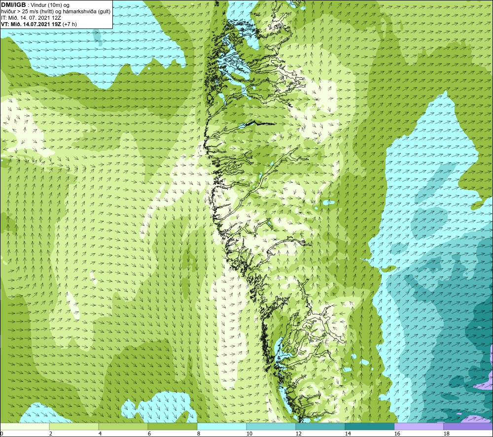Click the legend label '6'

pos(149,434)
